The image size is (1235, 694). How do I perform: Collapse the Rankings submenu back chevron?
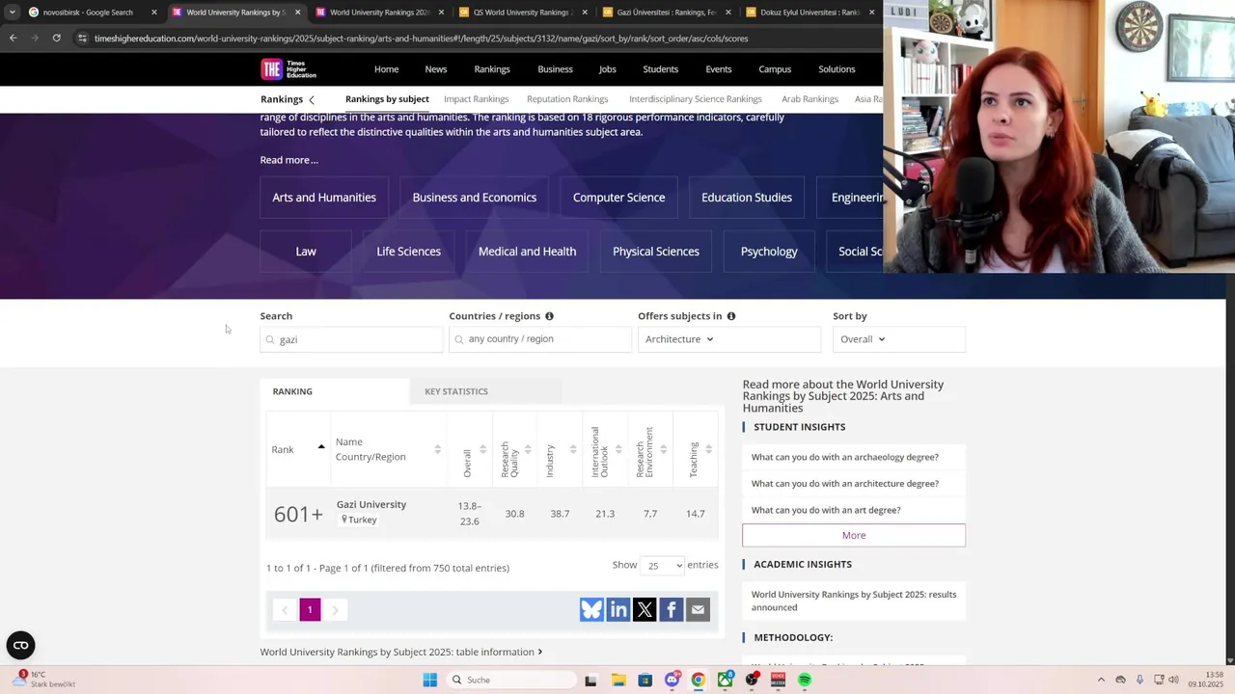click(311, 99)
